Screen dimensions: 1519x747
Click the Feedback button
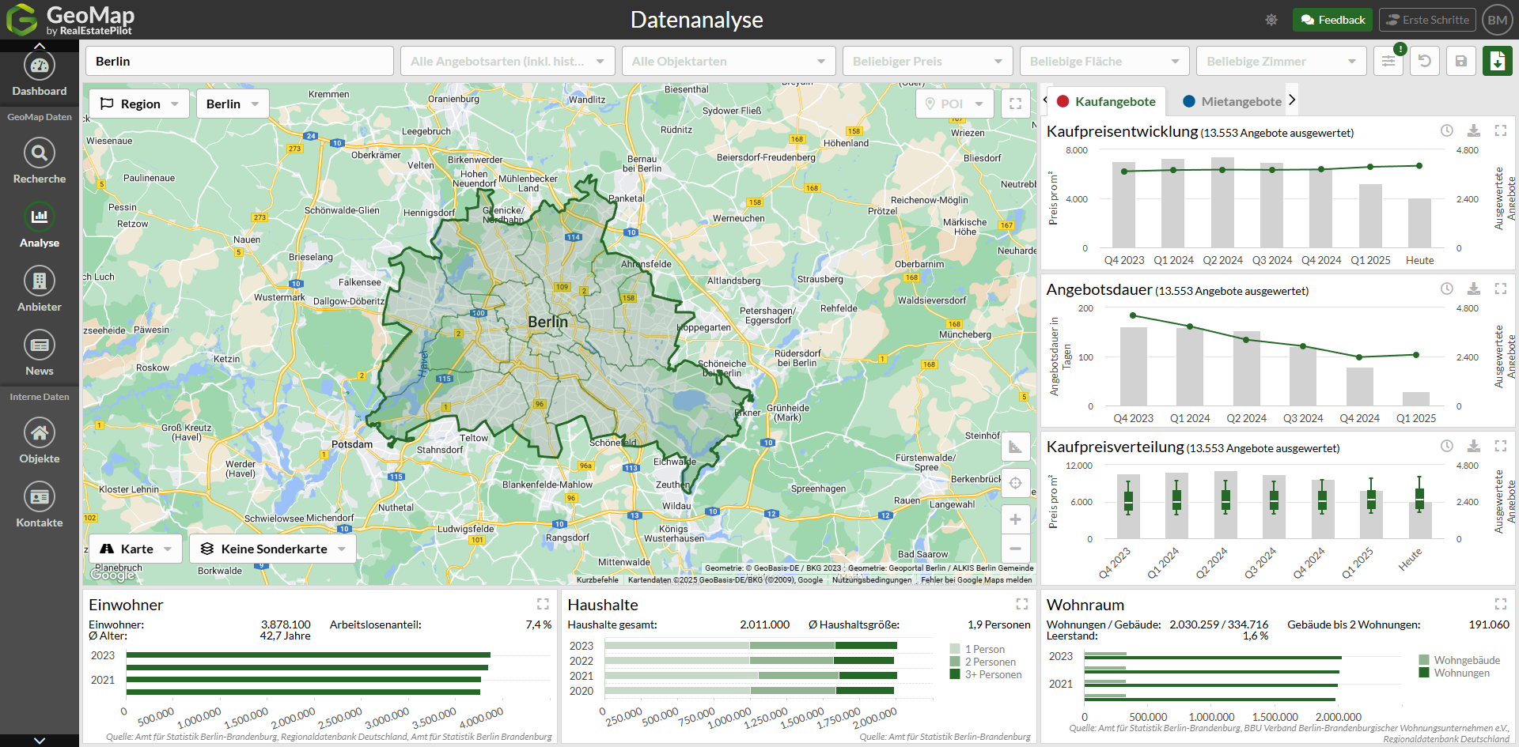click(1332, 20)
